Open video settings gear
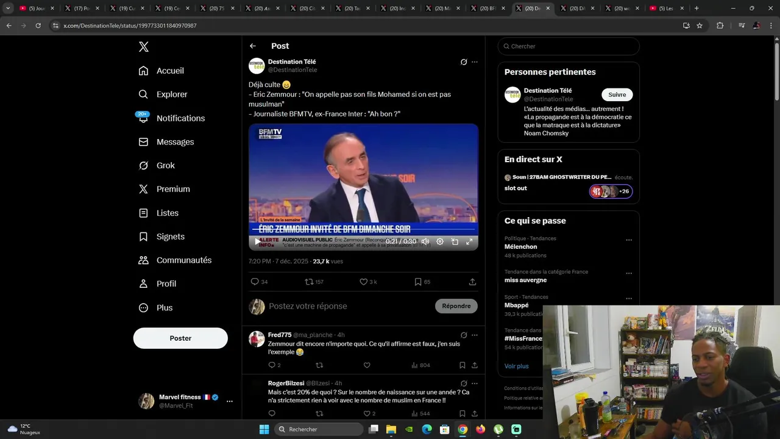This screenshot has width=780, height=439. tap(440, 241)
